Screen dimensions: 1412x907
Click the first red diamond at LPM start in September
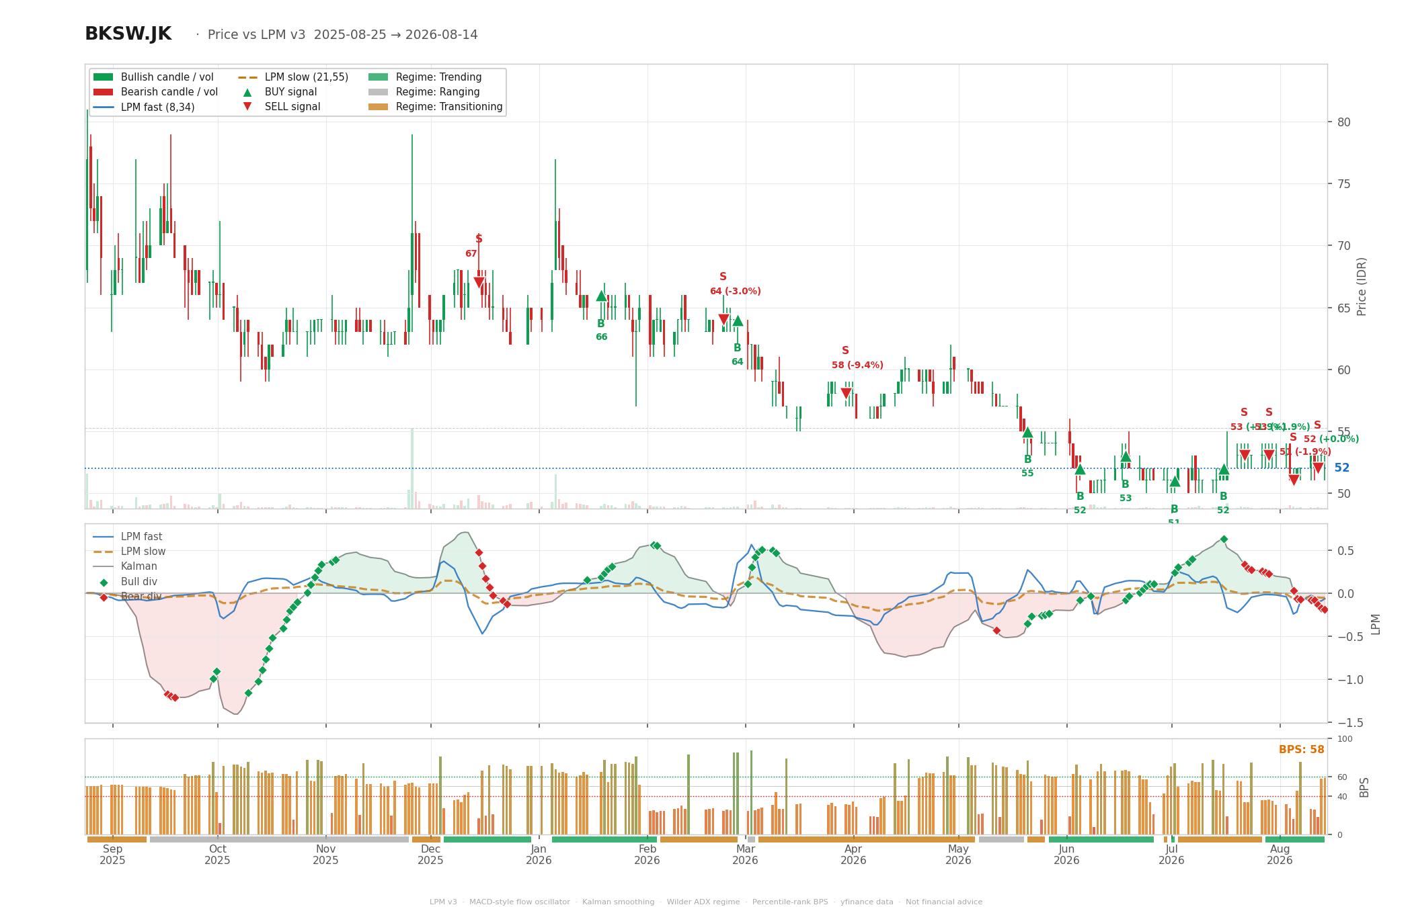coord(104,597)
